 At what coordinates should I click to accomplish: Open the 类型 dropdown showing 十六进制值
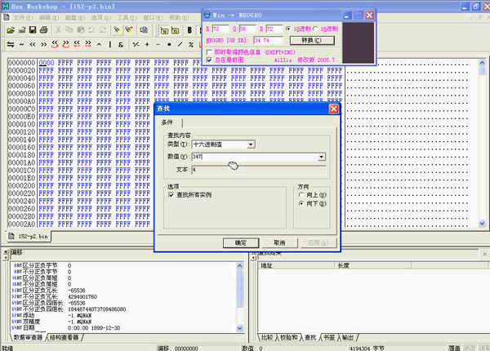[x=251, y=144]
